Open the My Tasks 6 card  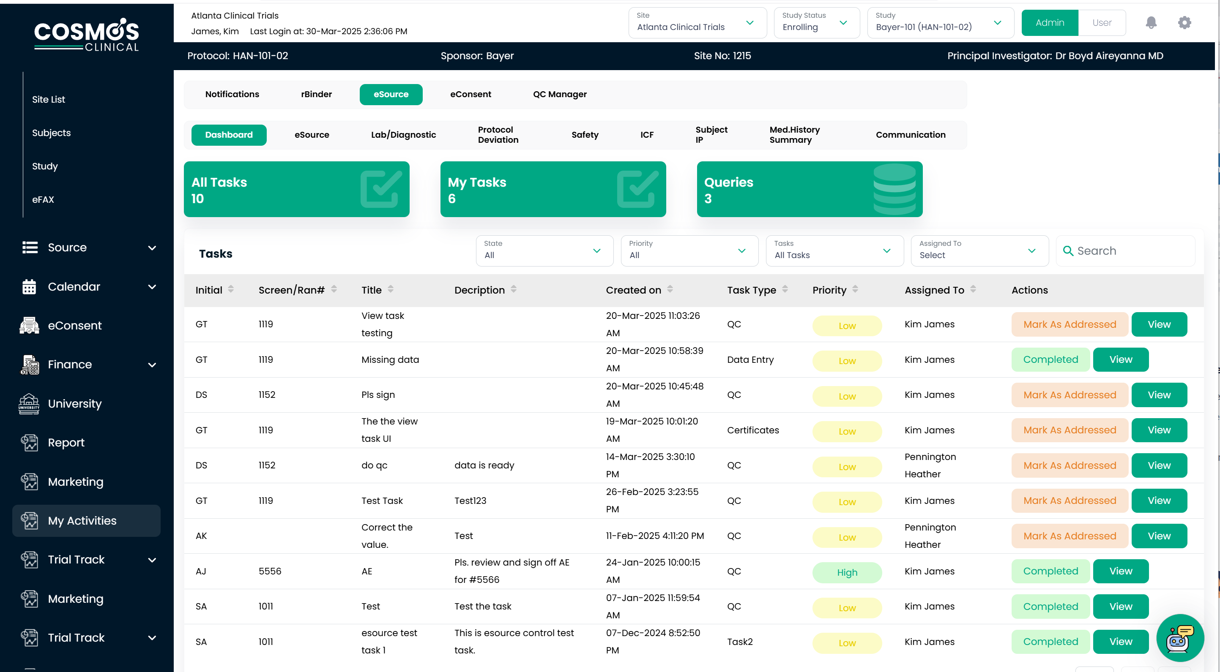[553, 189]
